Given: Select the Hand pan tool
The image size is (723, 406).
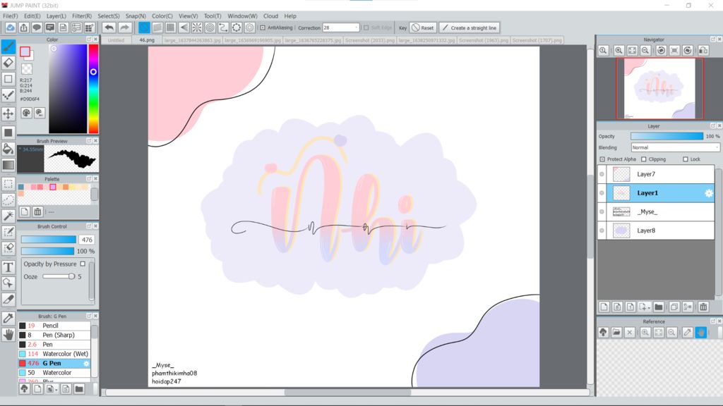Looking at the screenshot, I should 8,335.
